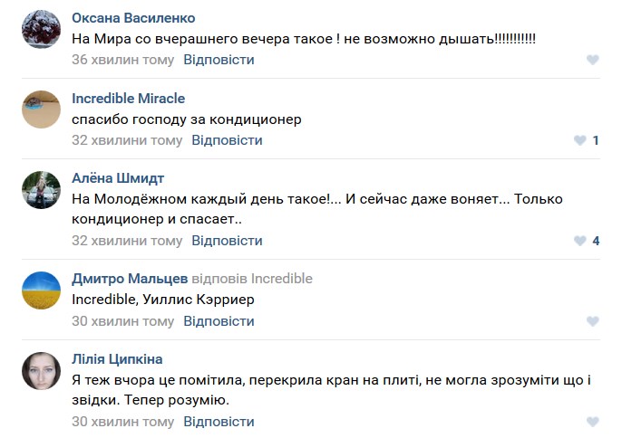Reply to Алёна Шмидт's comment
Viewport: 622px width, 438px height.
(227, 241)
